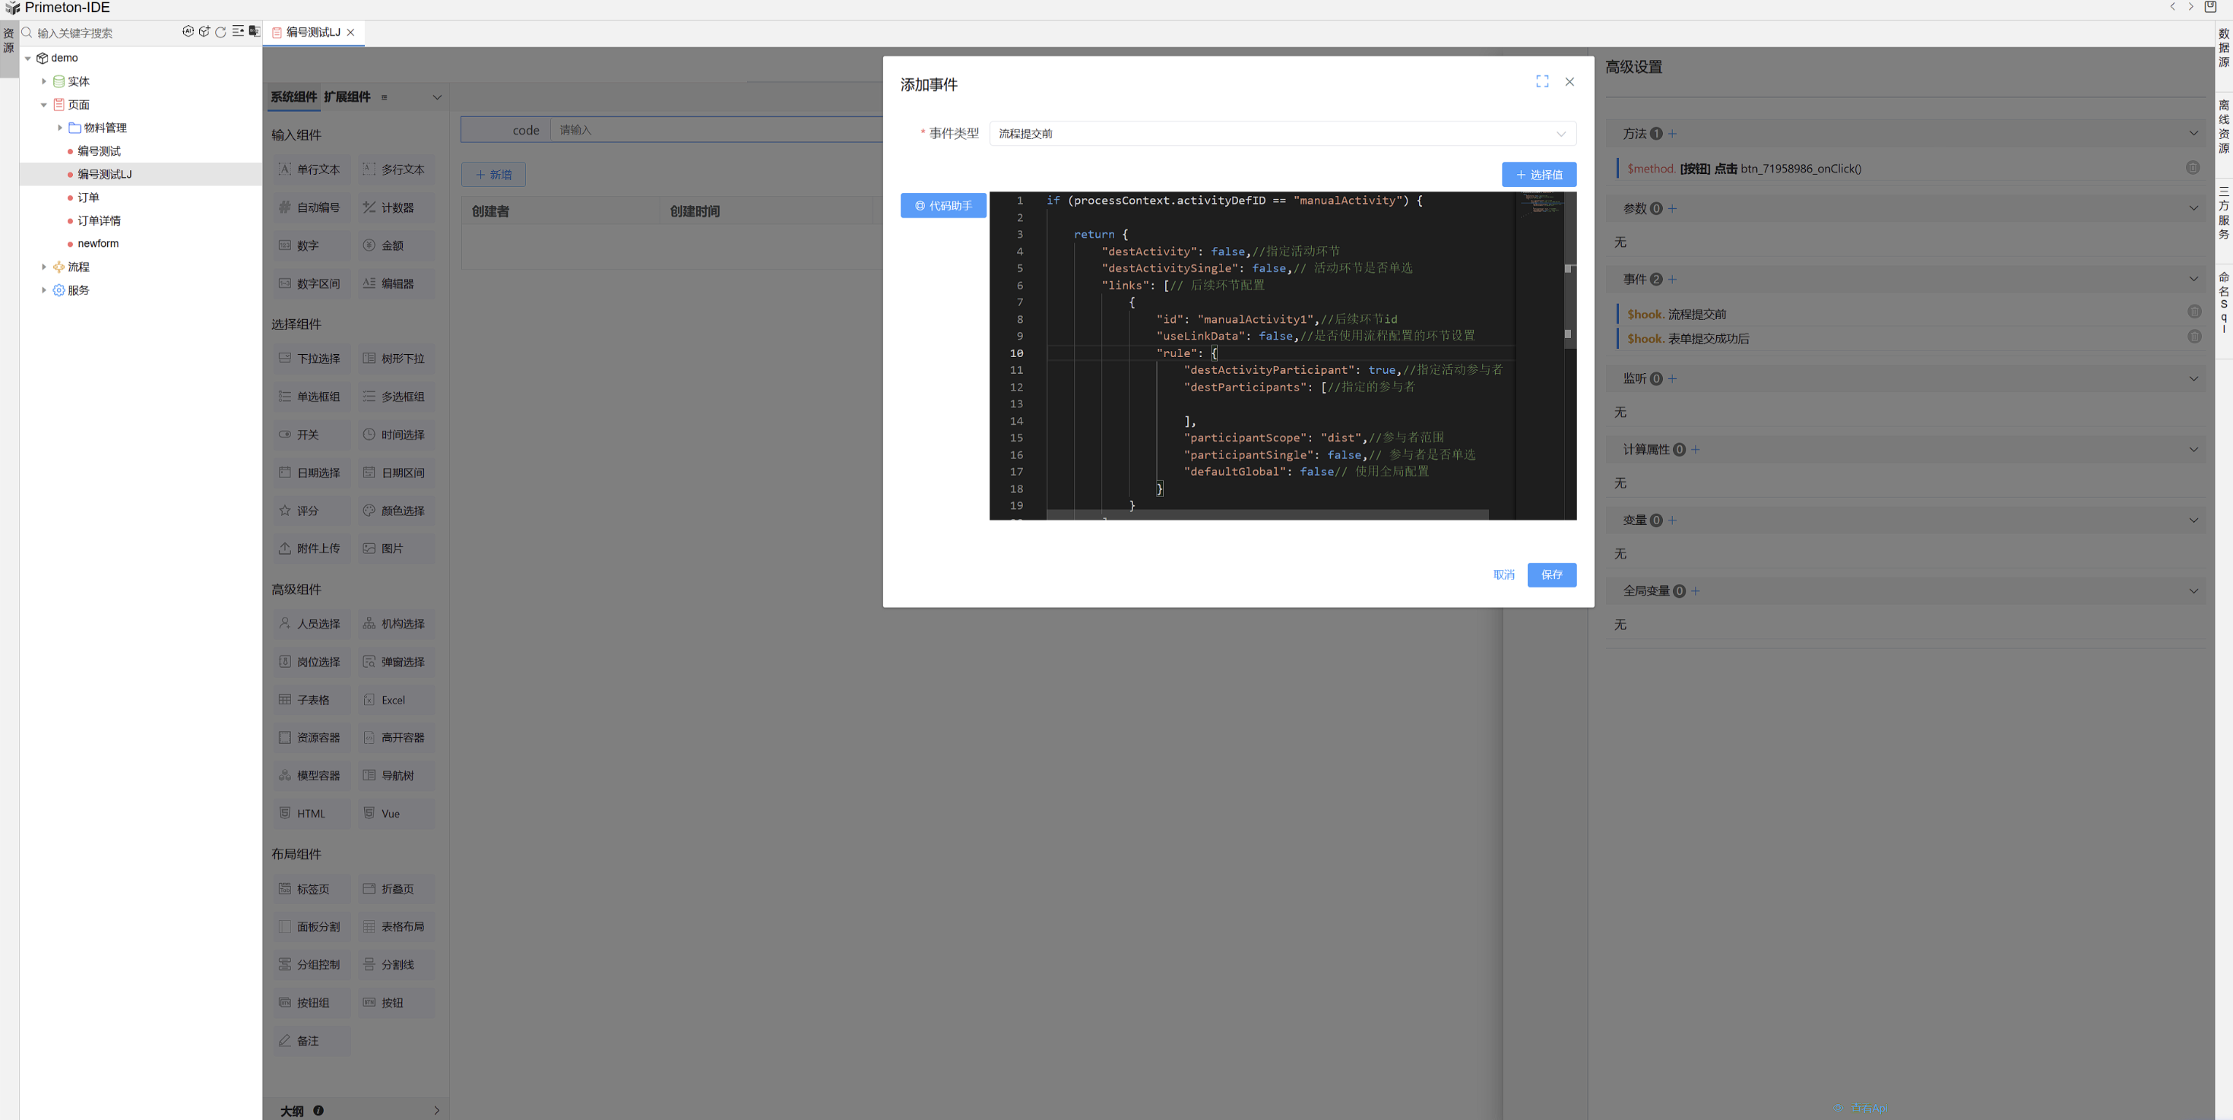
Task: Collapse the 页面 tree node
Action: (44, 105)
